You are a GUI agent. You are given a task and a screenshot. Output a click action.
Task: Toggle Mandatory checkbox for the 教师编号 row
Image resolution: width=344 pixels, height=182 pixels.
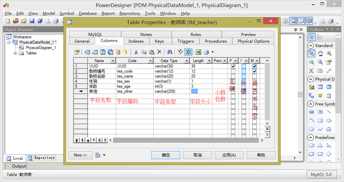pyautogui.click(x=254, y=71)
